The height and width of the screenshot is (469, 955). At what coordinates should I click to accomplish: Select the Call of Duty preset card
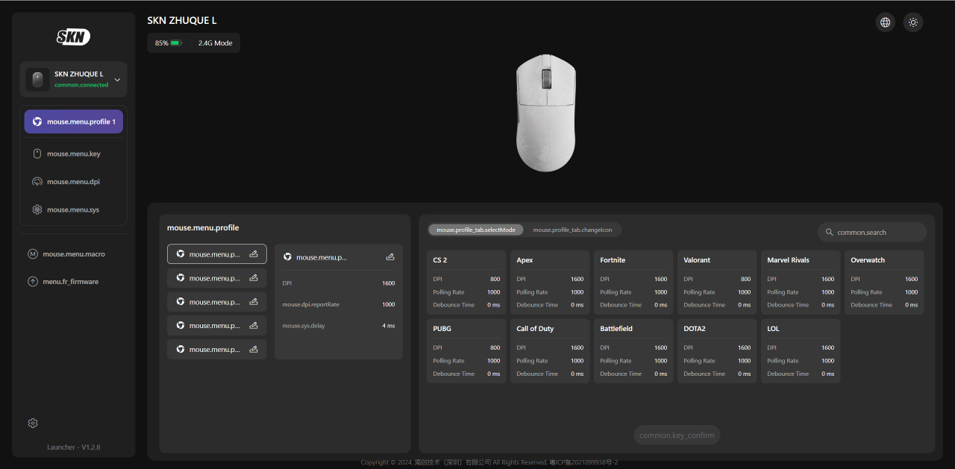(550, 351)
